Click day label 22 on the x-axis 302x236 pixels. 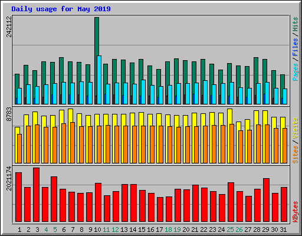click(x=203, y=230)
